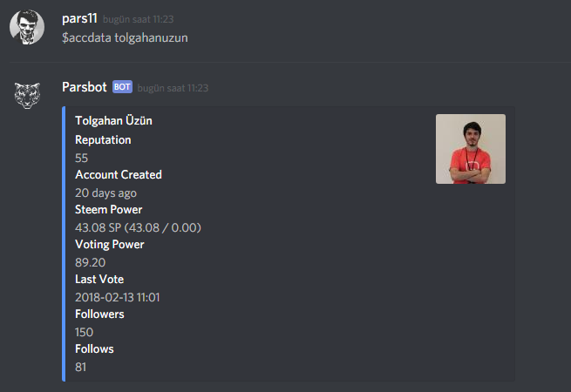571x392 pixels.
Task: Click the '43.08 SP (43.08 / 0.00)' value
Action: pyautogui.click(x=138, y=228)
